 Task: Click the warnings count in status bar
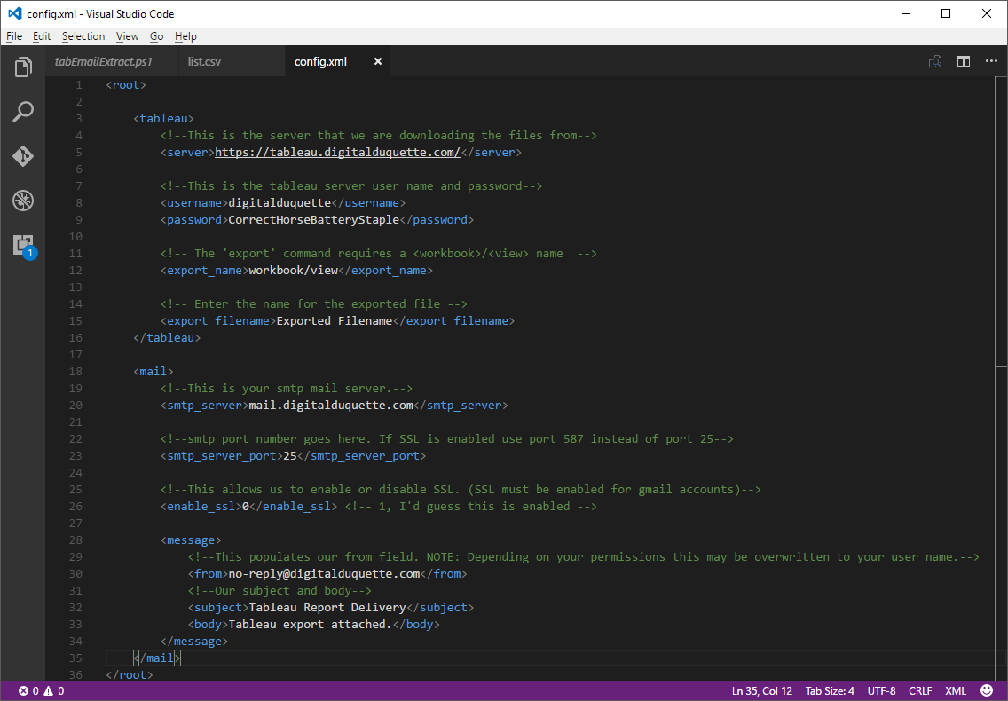coord(55,690)
